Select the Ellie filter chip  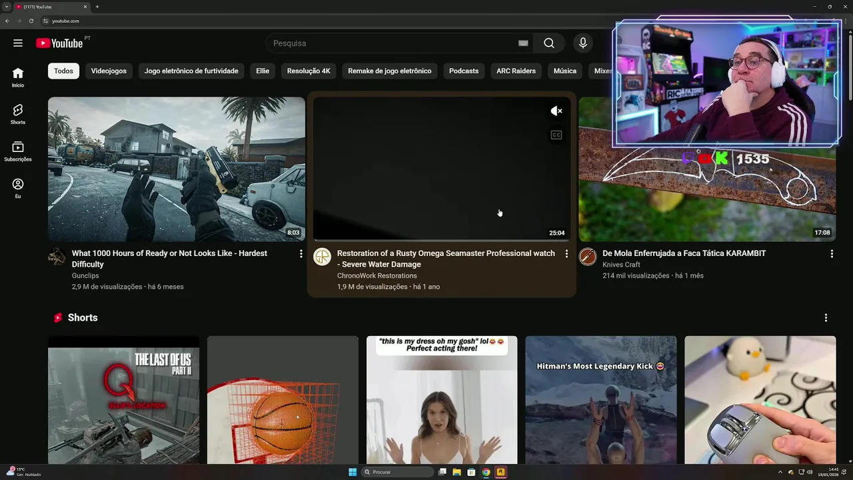(x=263, y=71)
